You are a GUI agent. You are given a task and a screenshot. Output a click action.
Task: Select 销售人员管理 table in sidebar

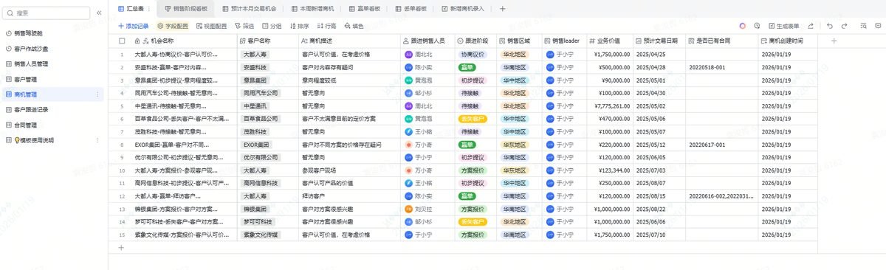(52, 63)
